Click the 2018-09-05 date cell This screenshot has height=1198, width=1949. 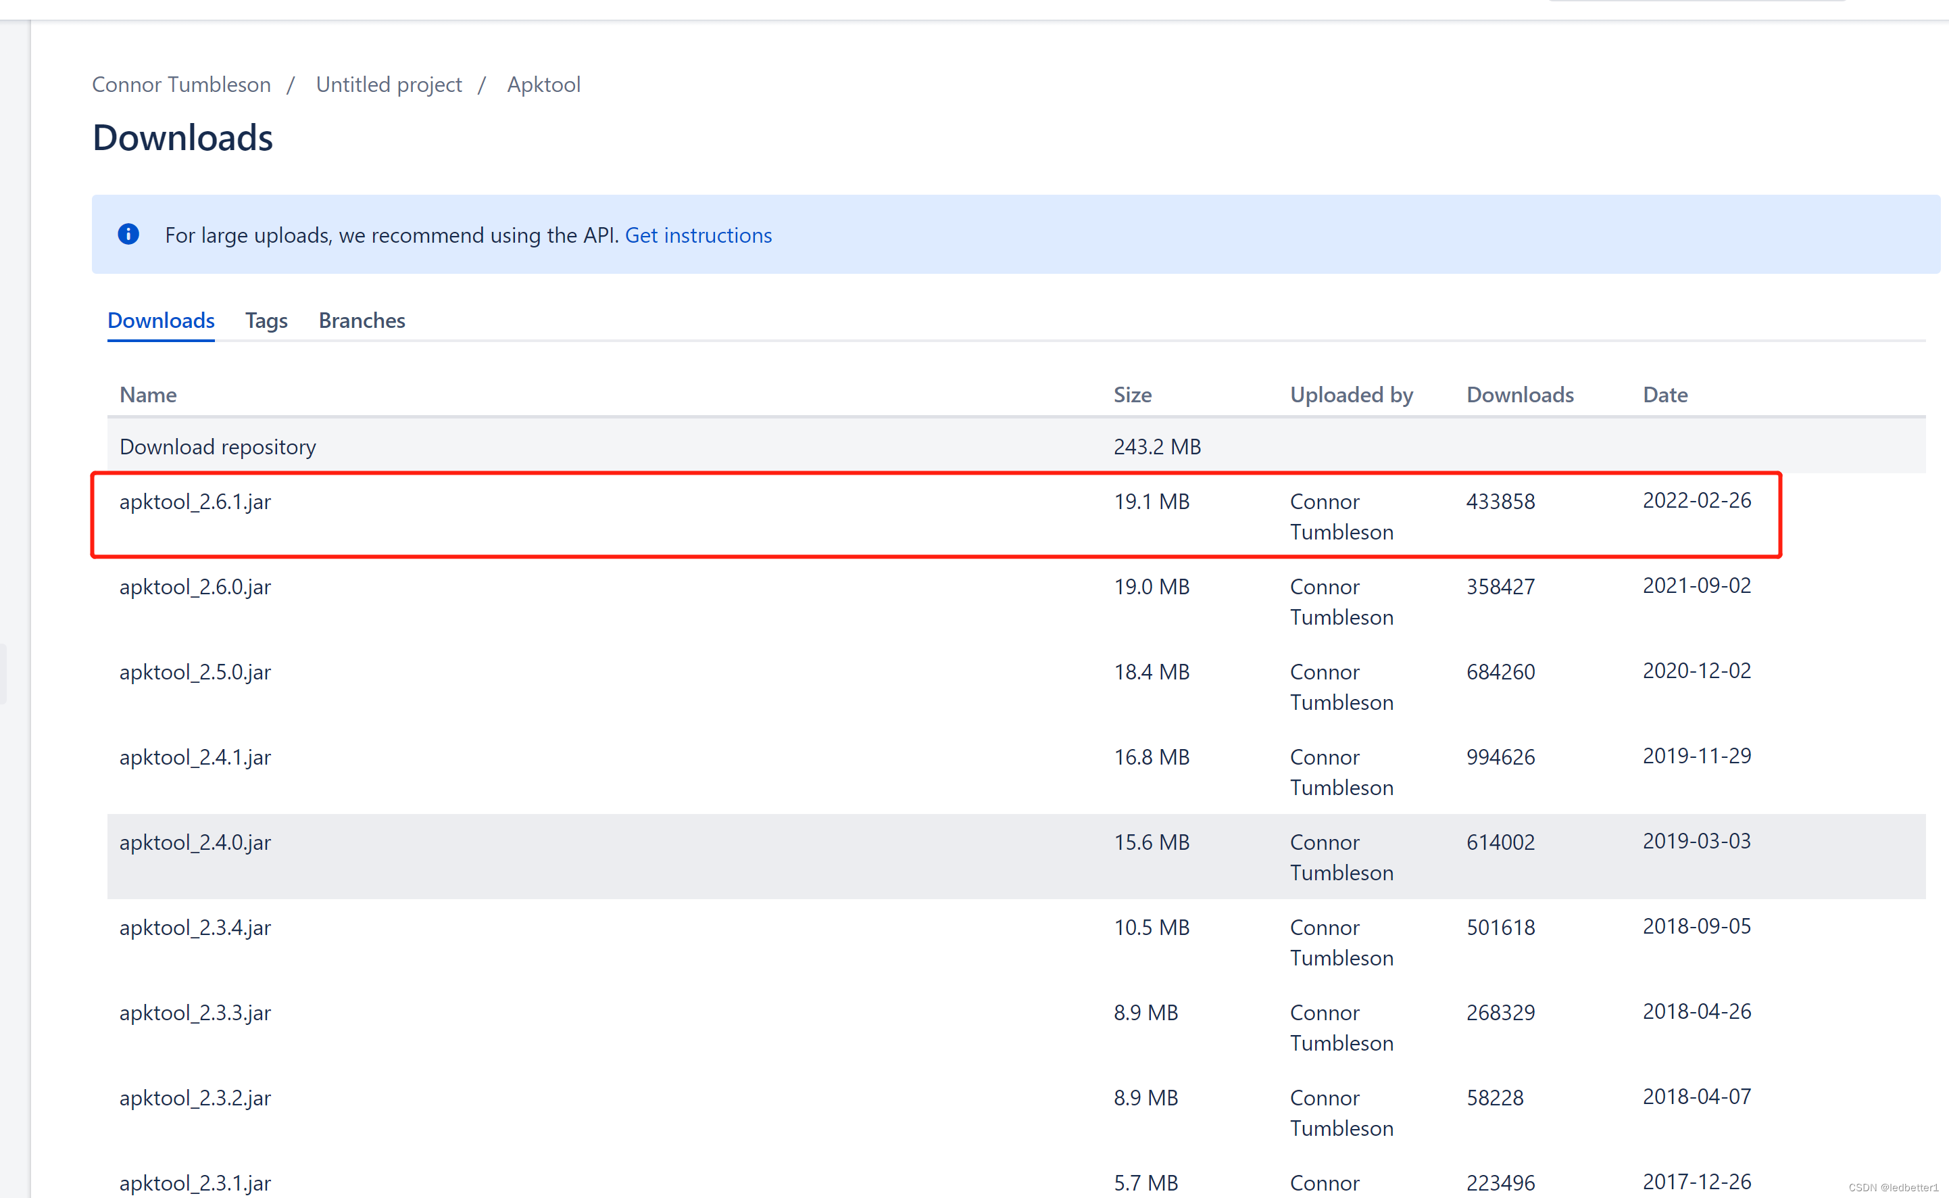pos(1696,926)
